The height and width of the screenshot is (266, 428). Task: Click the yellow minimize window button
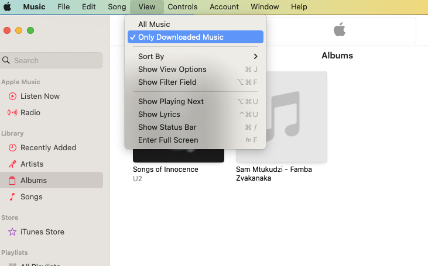pyautogui.click(x=19, y=30)
